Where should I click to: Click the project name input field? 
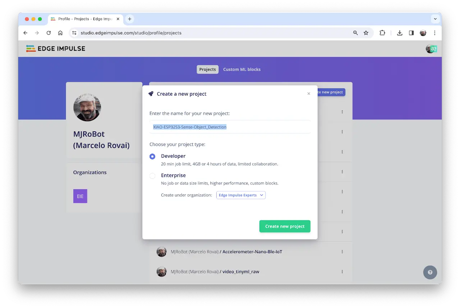tap(230, 127)
